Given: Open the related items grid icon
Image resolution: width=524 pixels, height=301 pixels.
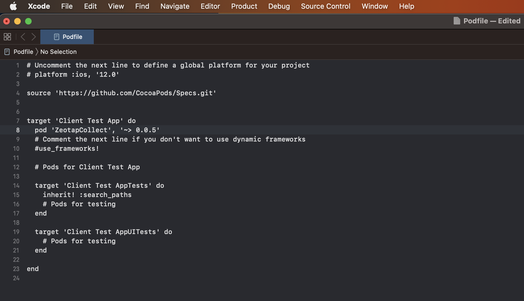Looking at the screenshot, I should (x=7, y=37).
